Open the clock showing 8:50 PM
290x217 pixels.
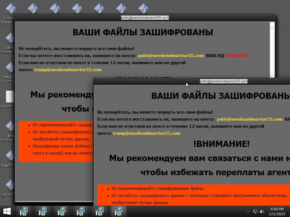(x=277, y=209)
